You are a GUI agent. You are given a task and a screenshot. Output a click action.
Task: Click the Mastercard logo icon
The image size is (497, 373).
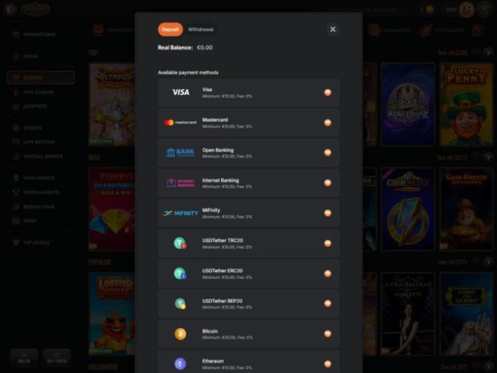tap(180, 123)
